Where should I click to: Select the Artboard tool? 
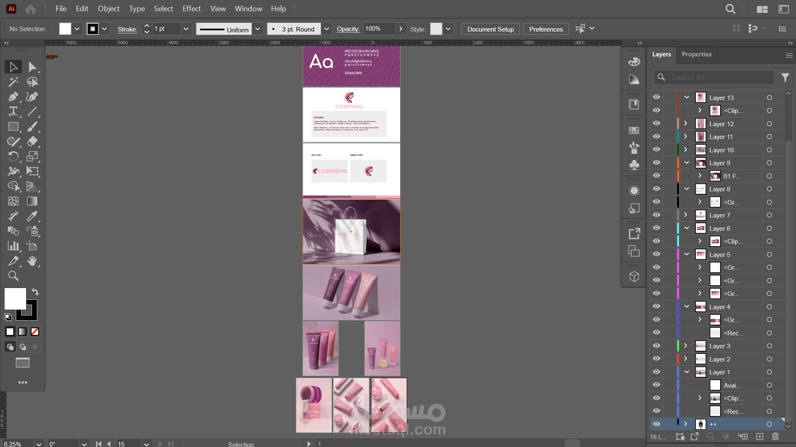click(x=32, y=246)
